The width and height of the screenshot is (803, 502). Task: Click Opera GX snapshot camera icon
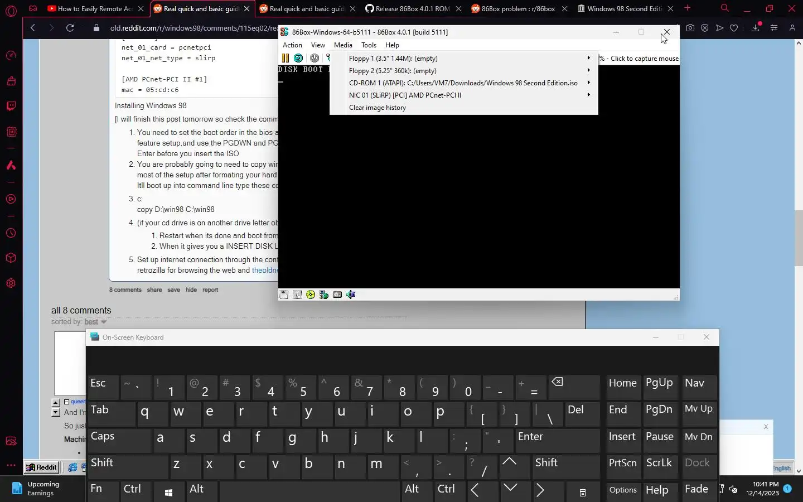pyautogui.click(x=690, y=28)
